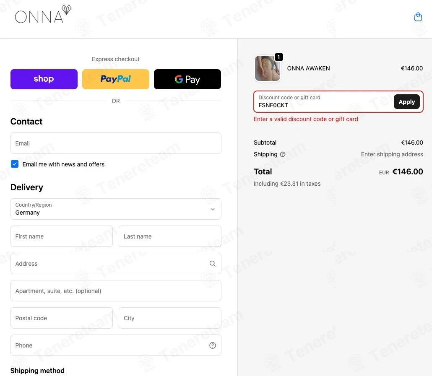Open the ONNA AWAKEN product thumbnail
The image size is (432, 376).
[x=267, y=68]
